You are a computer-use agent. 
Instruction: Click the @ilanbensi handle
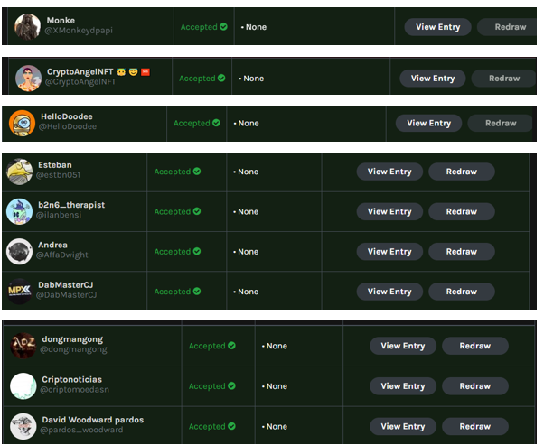(x=59, y=215)
